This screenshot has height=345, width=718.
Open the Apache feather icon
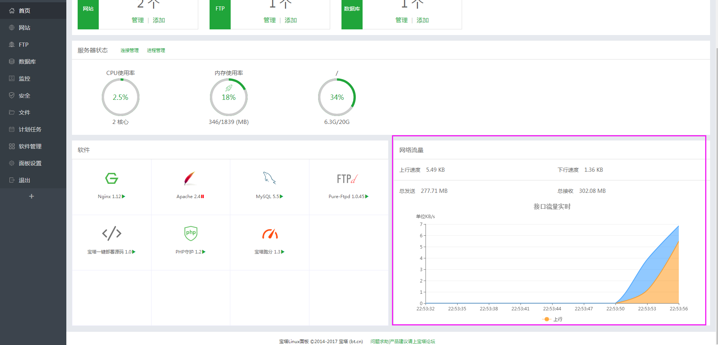pyautogui.click(x=190, y=178)
